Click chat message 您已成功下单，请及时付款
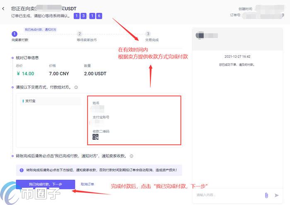 click(x=237, y=65)
